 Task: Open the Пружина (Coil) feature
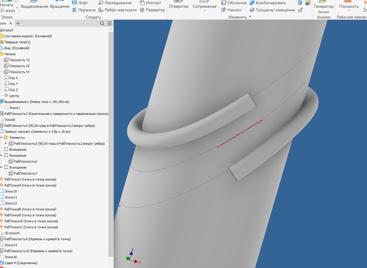(x=85, y=10)
